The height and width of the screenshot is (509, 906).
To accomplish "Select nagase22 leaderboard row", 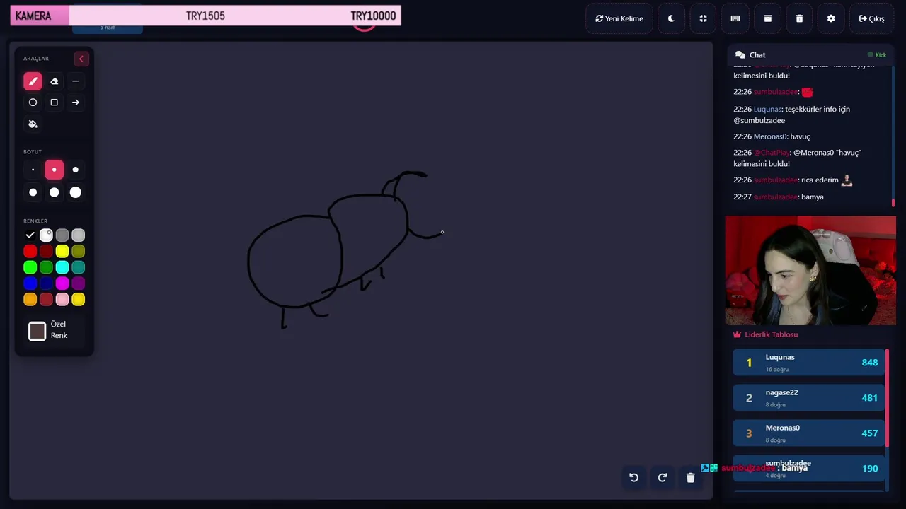I will coord(808,397).
